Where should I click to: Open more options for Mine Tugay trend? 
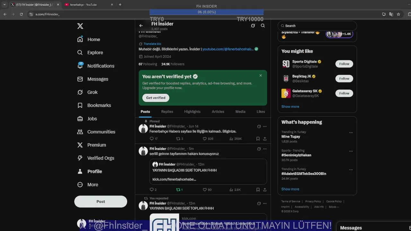pyautogui.click(x=351, y=133)
